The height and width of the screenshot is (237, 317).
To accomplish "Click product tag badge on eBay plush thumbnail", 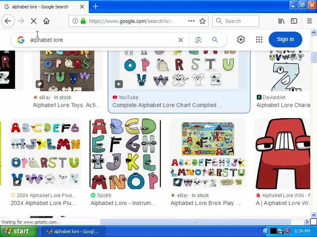I will pos(39,84).
